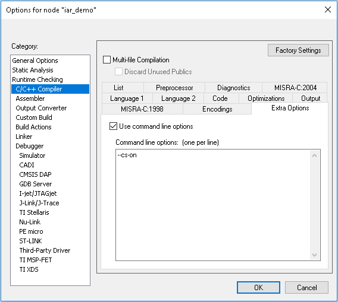The image size is (338, 302).
Task: Click the Factory Settings button
Action: (298, 50)
